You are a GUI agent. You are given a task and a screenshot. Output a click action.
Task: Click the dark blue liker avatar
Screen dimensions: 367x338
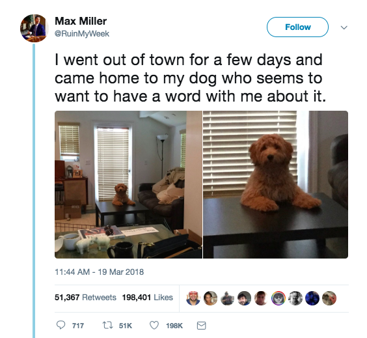(312, 298)
